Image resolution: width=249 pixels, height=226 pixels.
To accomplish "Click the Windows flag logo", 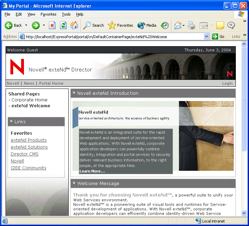I will point(241,14).
